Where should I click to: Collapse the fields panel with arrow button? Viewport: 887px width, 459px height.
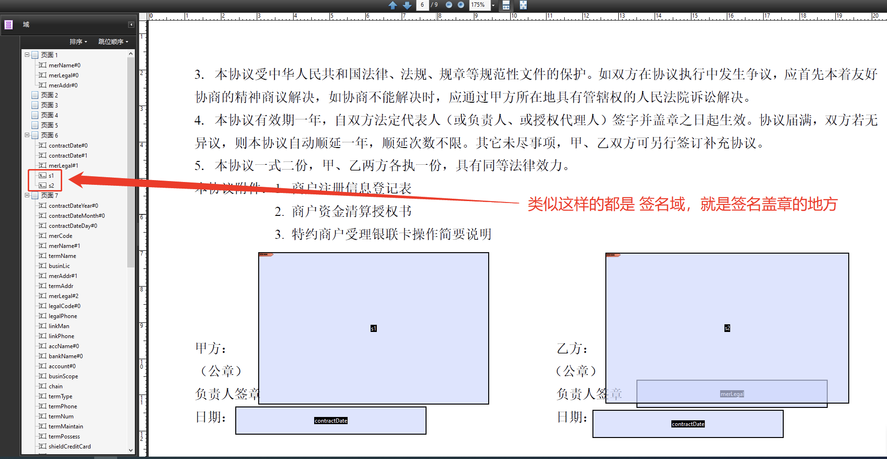131,24
